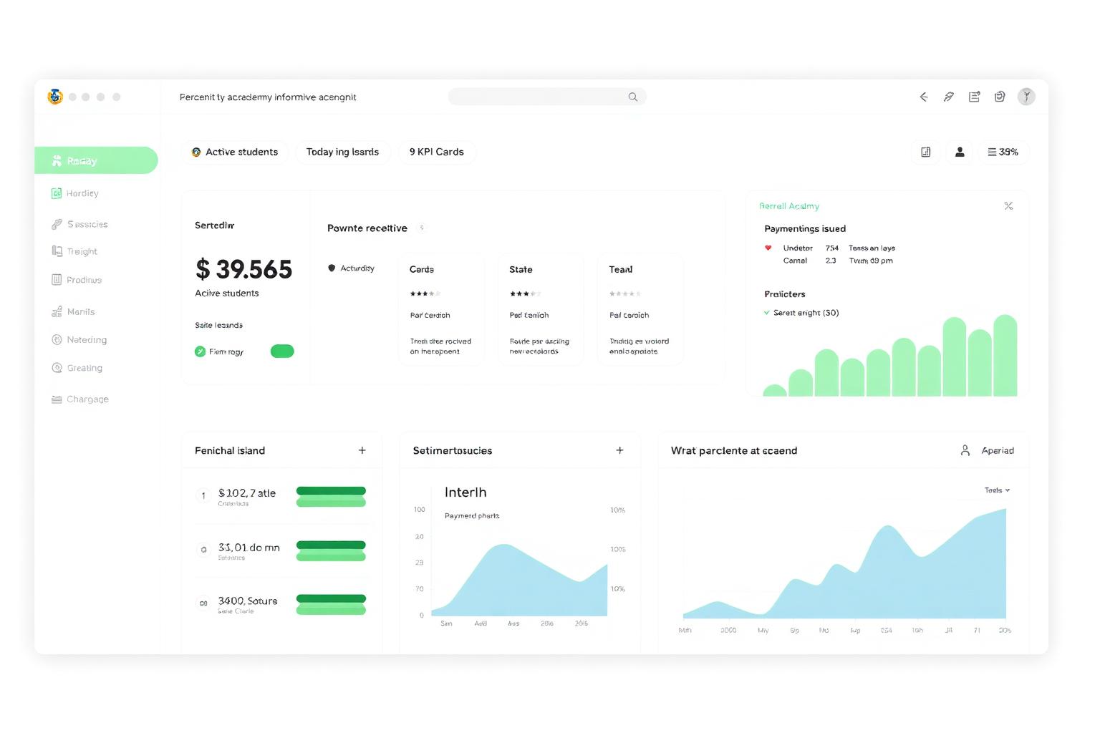Click the plus icon on Setimertosucies
The image size is (1100, 733).
[619, 450]
